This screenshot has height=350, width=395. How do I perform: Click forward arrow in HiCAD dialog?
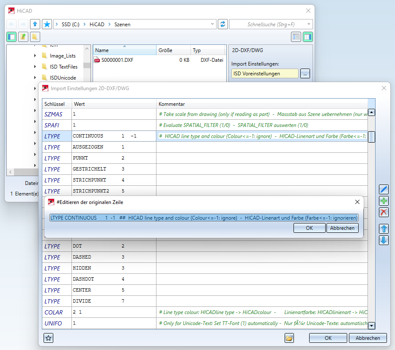tap(23, 24)
